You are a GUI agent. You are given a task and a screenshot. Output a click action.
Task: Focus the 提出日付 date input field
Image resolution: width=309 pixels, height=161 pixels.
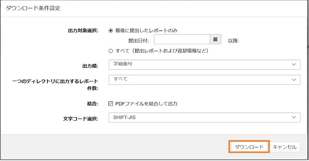(x=182, y=40)
